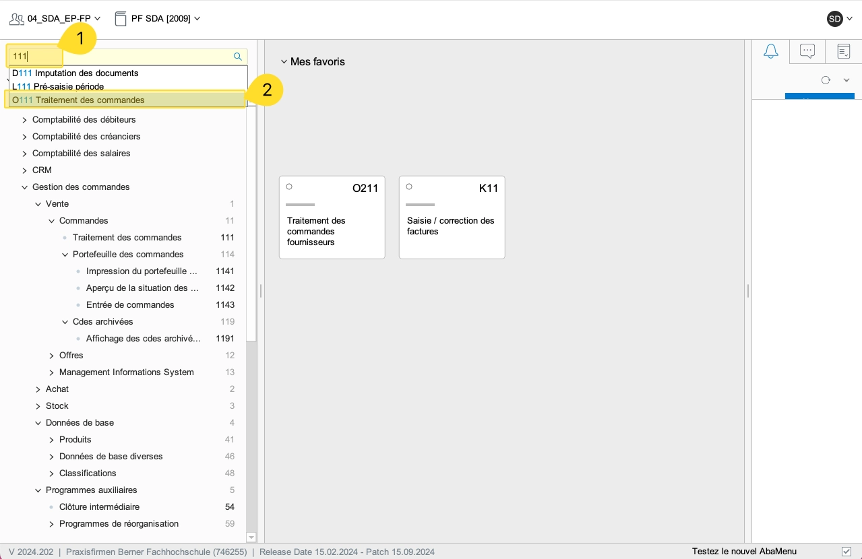Click the user group icon for 04_SDA_EP-FP
The width and height of the screenshot is (862, 559).
(x=17, y=19)
